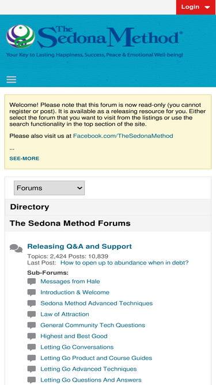The height and width of the screenshot is (385, 216).
Task: Click the speech bubbles icon beside Releasing Q&A
Action: pyautogui.click(x=16, y=248)
